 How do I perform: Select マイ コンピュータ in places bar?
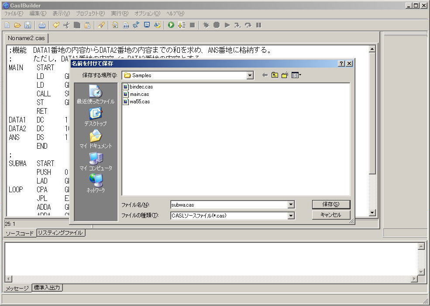95,161
